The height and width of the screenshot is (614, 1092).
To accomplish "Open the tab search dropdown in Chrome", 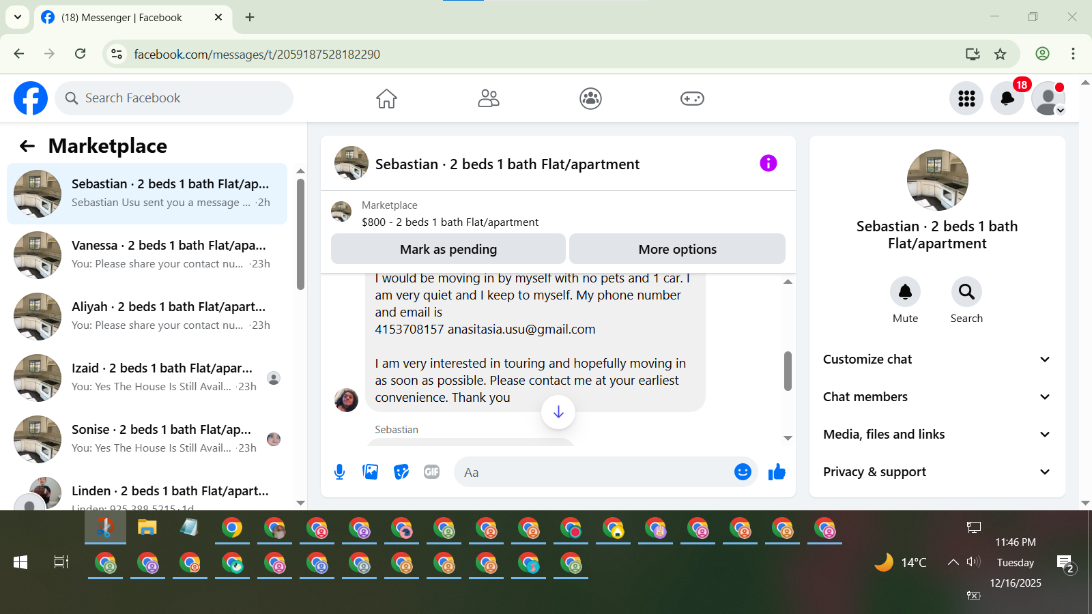I will (18, 17).
